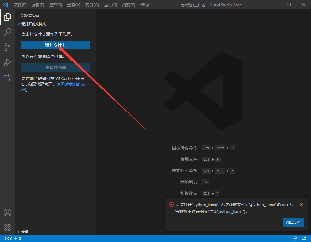Image resolution: width=311 pixels, height=242 pixels.
Task: Click the 创建文件 button in notification
Action: tap(294, 222)
